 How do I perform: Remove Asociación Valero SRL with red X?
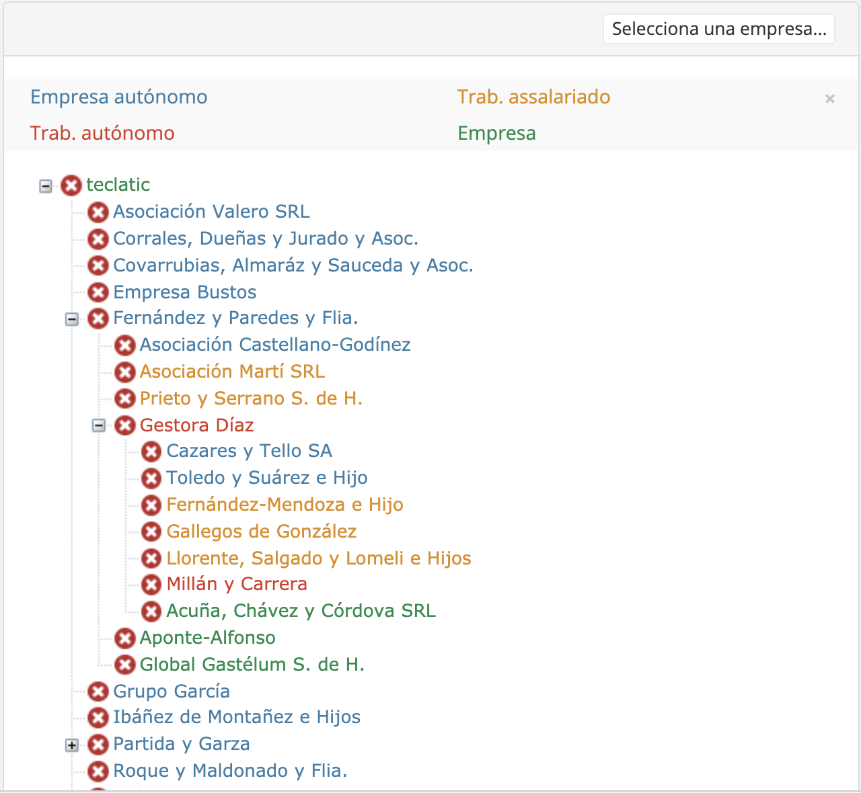click(x=98, y=212)
